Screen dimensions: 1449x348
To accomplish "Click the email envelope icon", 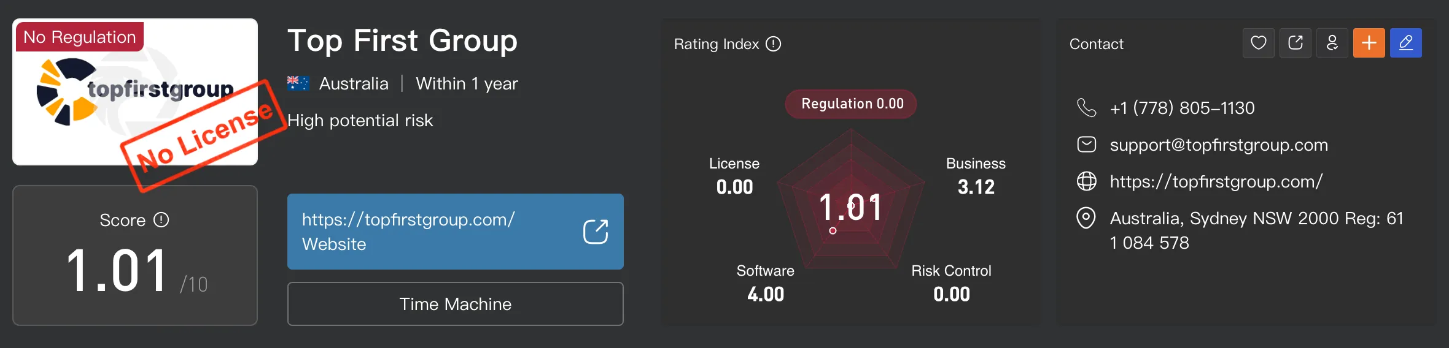I will coord(1086,145).
